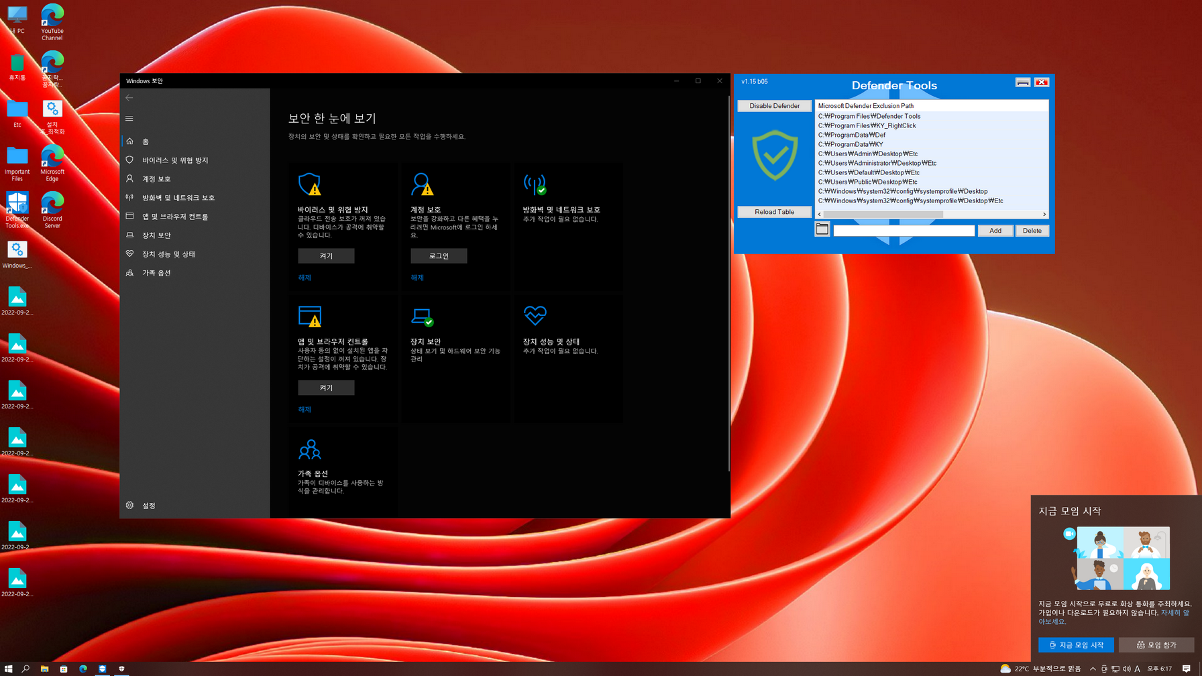
Task: Click the device health heart icon
Action: (535, 315)
